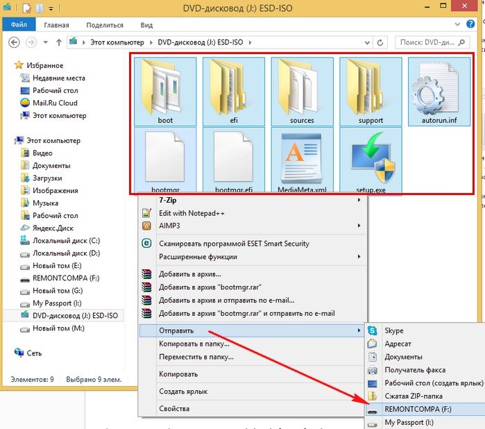Expand the recent locations dropdown arrow
This screenshot has width=485, height=429.
46,42
